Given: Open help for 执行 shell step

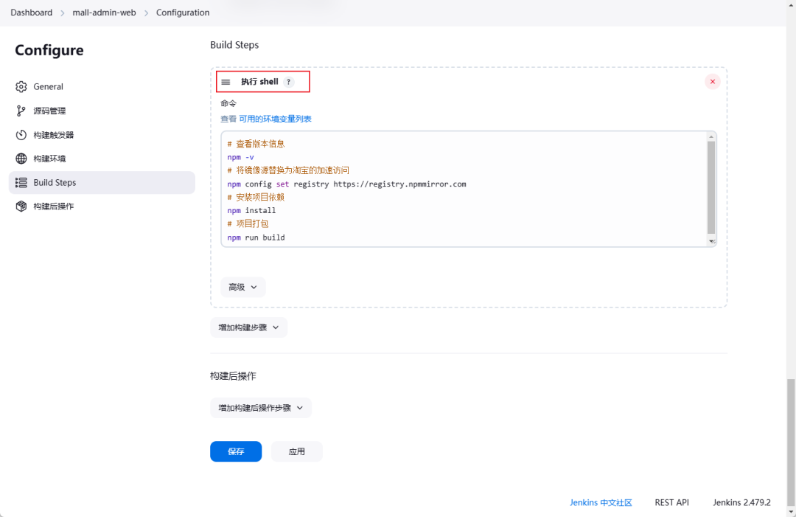Looking at the screenshot, I should 289,82.
